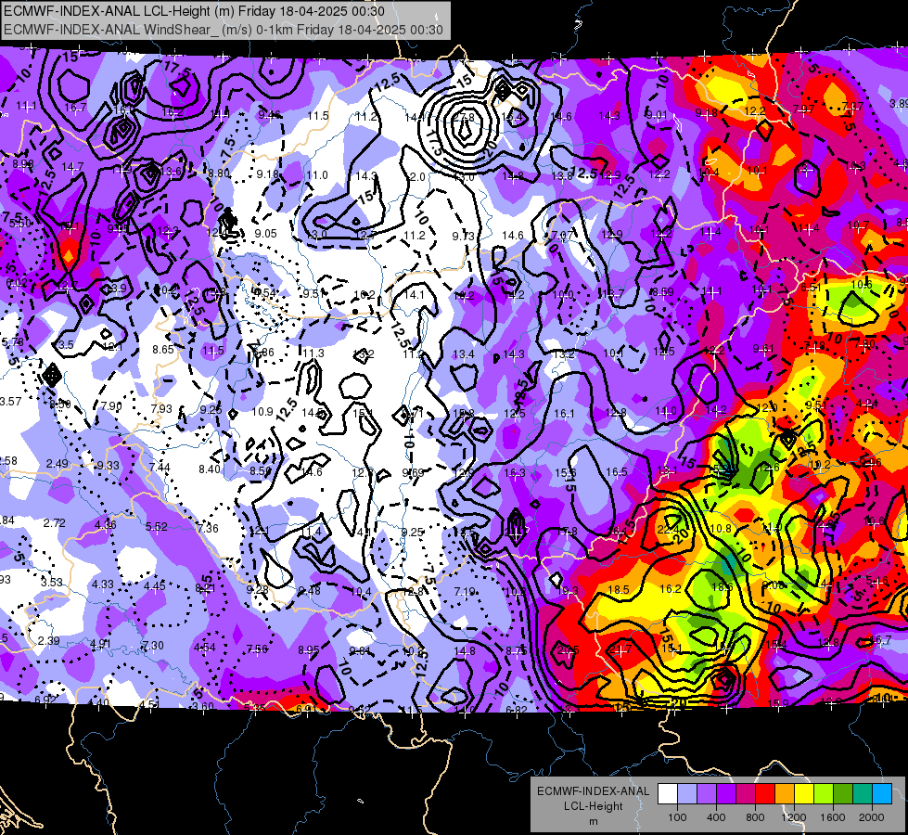Screen dimensions: 908x835
Task: Click the map value '8.95'
Action: pyautogui.click(x=309, y=650)
